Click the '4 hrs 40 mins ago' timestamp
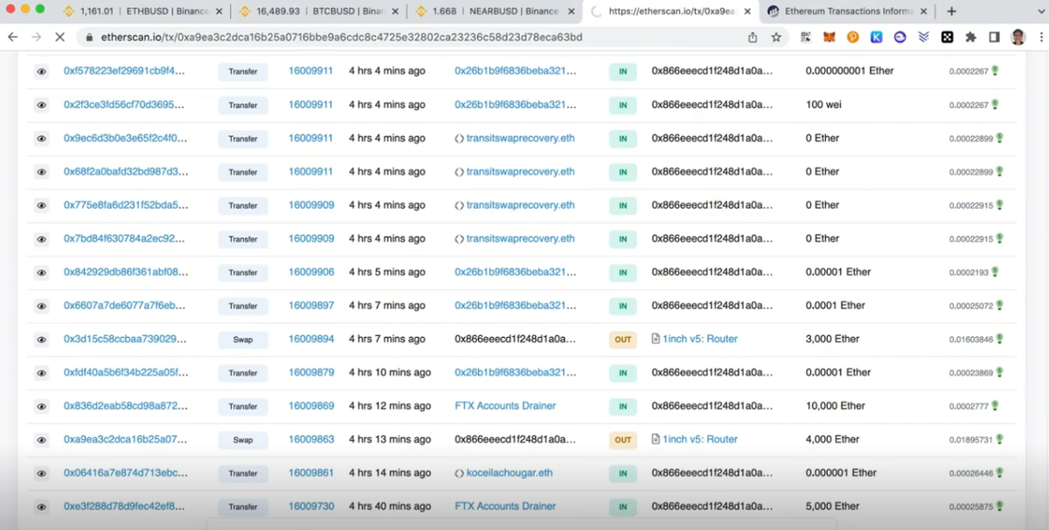1049x530 pixels. (390, 506)
